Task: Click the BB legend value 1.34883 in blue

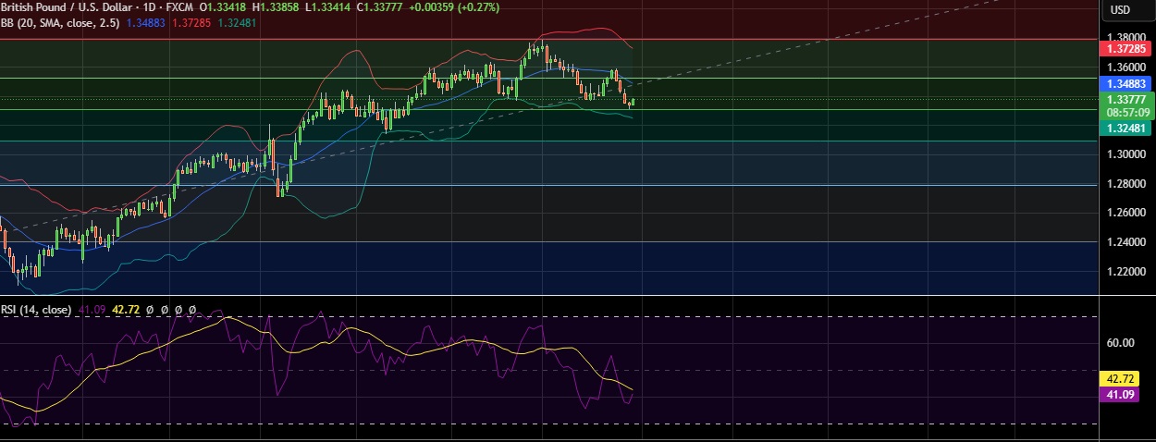Action: pyautogui.click(x=146, y=22)
